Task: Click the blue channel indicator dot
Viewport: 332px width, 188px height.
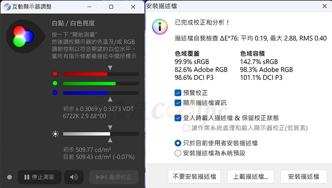Action: coord(55,92)
